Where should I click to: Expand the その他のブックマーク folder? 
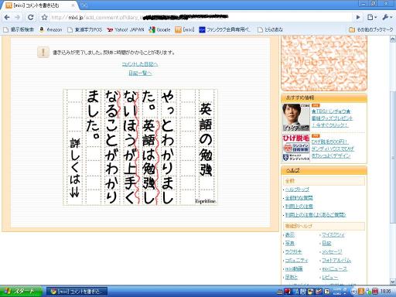pyautogui.click(x=371, y=29)
